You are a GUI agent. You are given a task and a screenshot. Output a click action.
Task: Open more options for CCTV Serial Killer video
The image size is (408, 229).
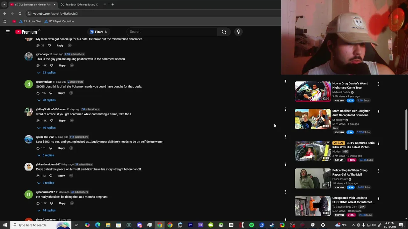(x=378, y=143)
